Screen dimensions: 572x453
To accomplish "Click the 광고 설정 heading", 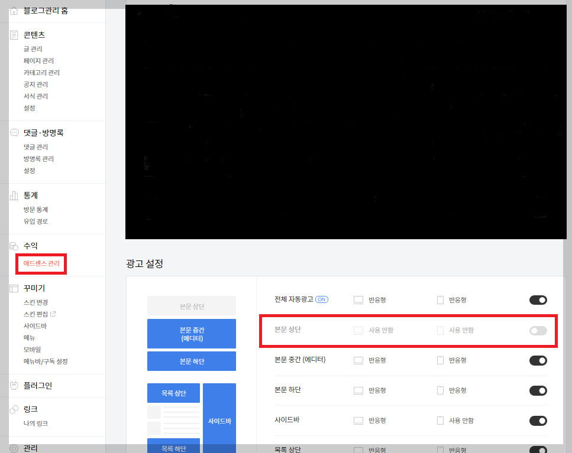I will (145, 263).
